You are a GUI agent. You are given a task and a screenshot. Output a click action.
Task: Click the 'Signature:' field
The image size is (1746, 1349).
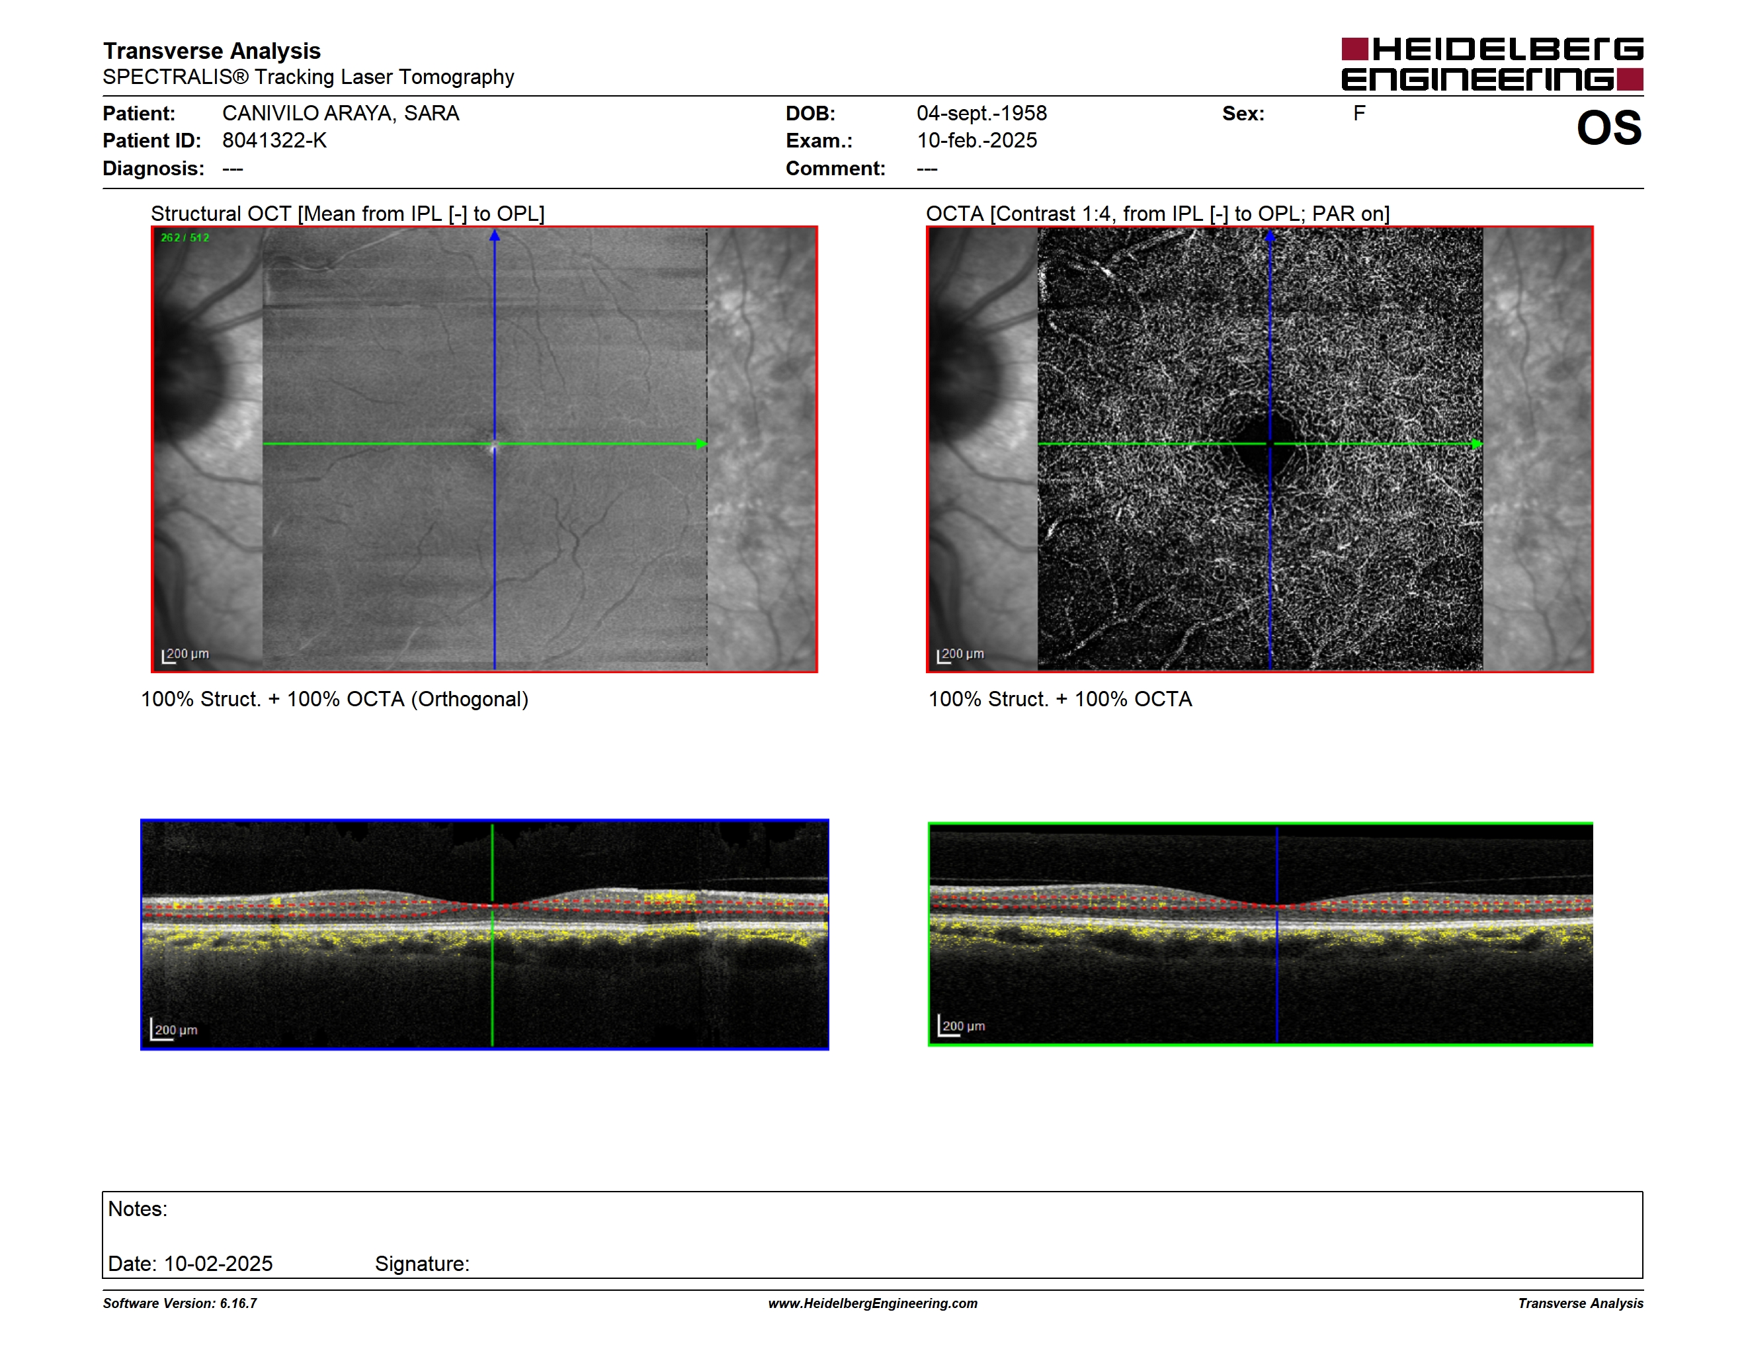422,1264
